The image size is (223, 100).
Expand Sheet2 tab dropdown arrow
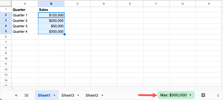coord(102,96)
